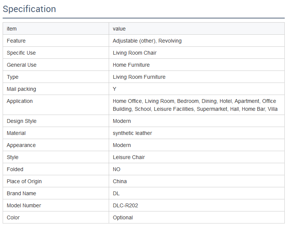Select the Modern value for Appearance
The height and width of the screenshot is (225, 287).
tap(122, 145)
